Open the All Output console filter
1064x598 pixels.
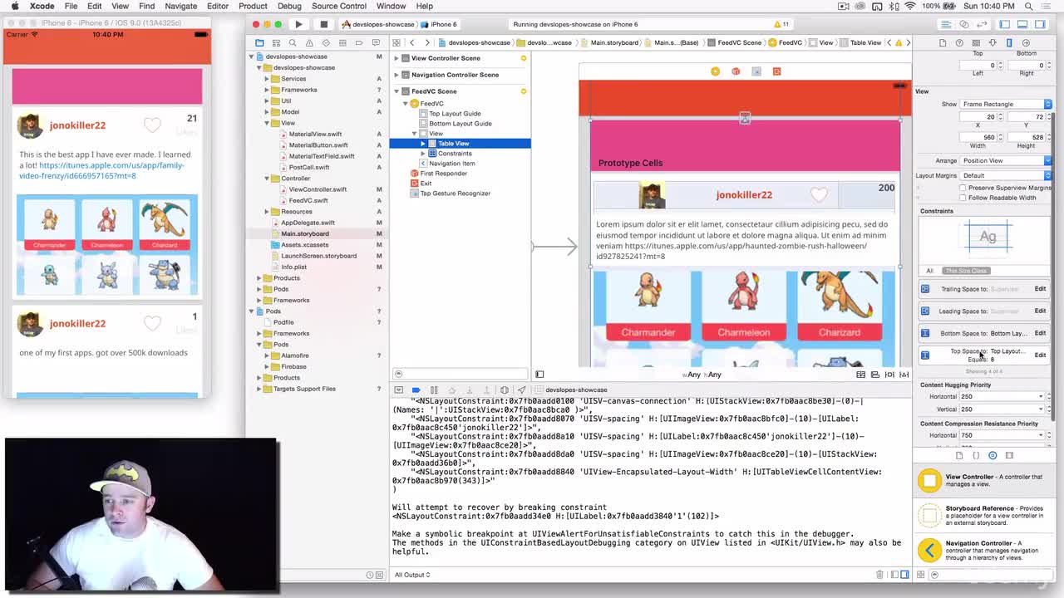412,575
